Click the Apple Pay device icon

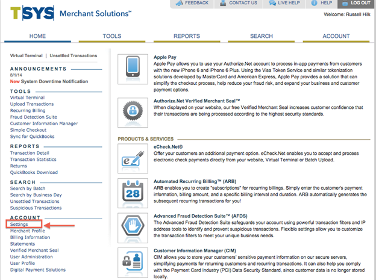(x=130, y=66)
